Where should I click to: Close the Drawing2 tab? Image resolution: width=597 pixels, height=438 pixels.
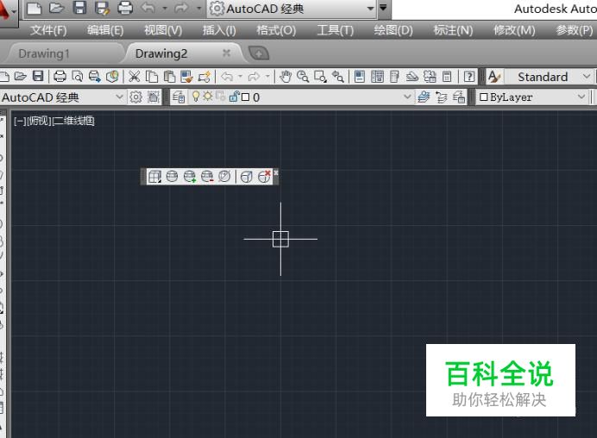tap(227, 53)
